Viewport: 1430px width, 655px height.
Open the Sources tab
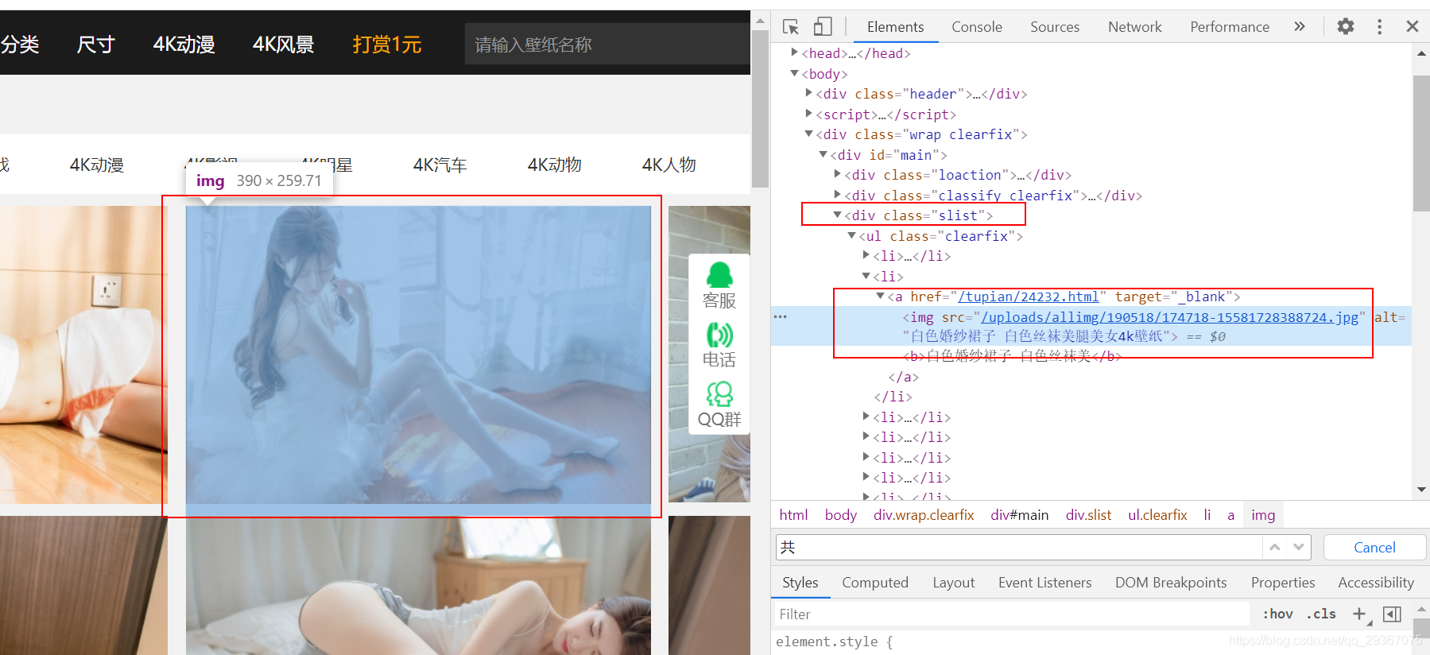[1055, 27]
